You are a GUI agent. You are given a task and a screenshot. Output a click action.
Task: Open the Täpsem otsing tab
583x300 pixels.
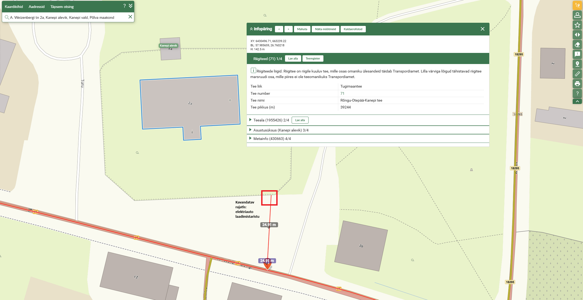pos(62,7)
